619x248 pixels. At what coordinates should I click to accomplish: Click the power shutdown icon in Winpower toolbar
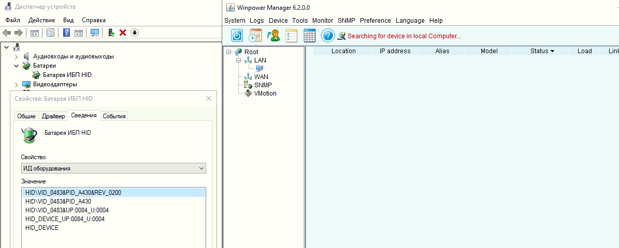pos(237,36)
